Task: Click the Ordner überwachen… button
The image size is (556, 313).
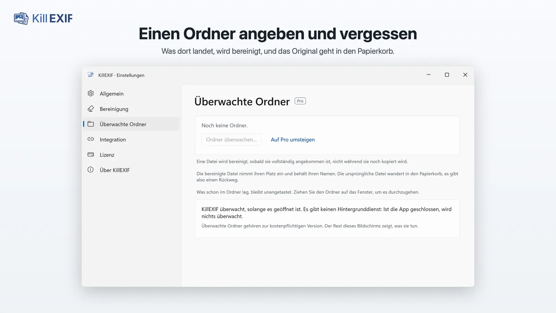Action: (x=231, y=139)
